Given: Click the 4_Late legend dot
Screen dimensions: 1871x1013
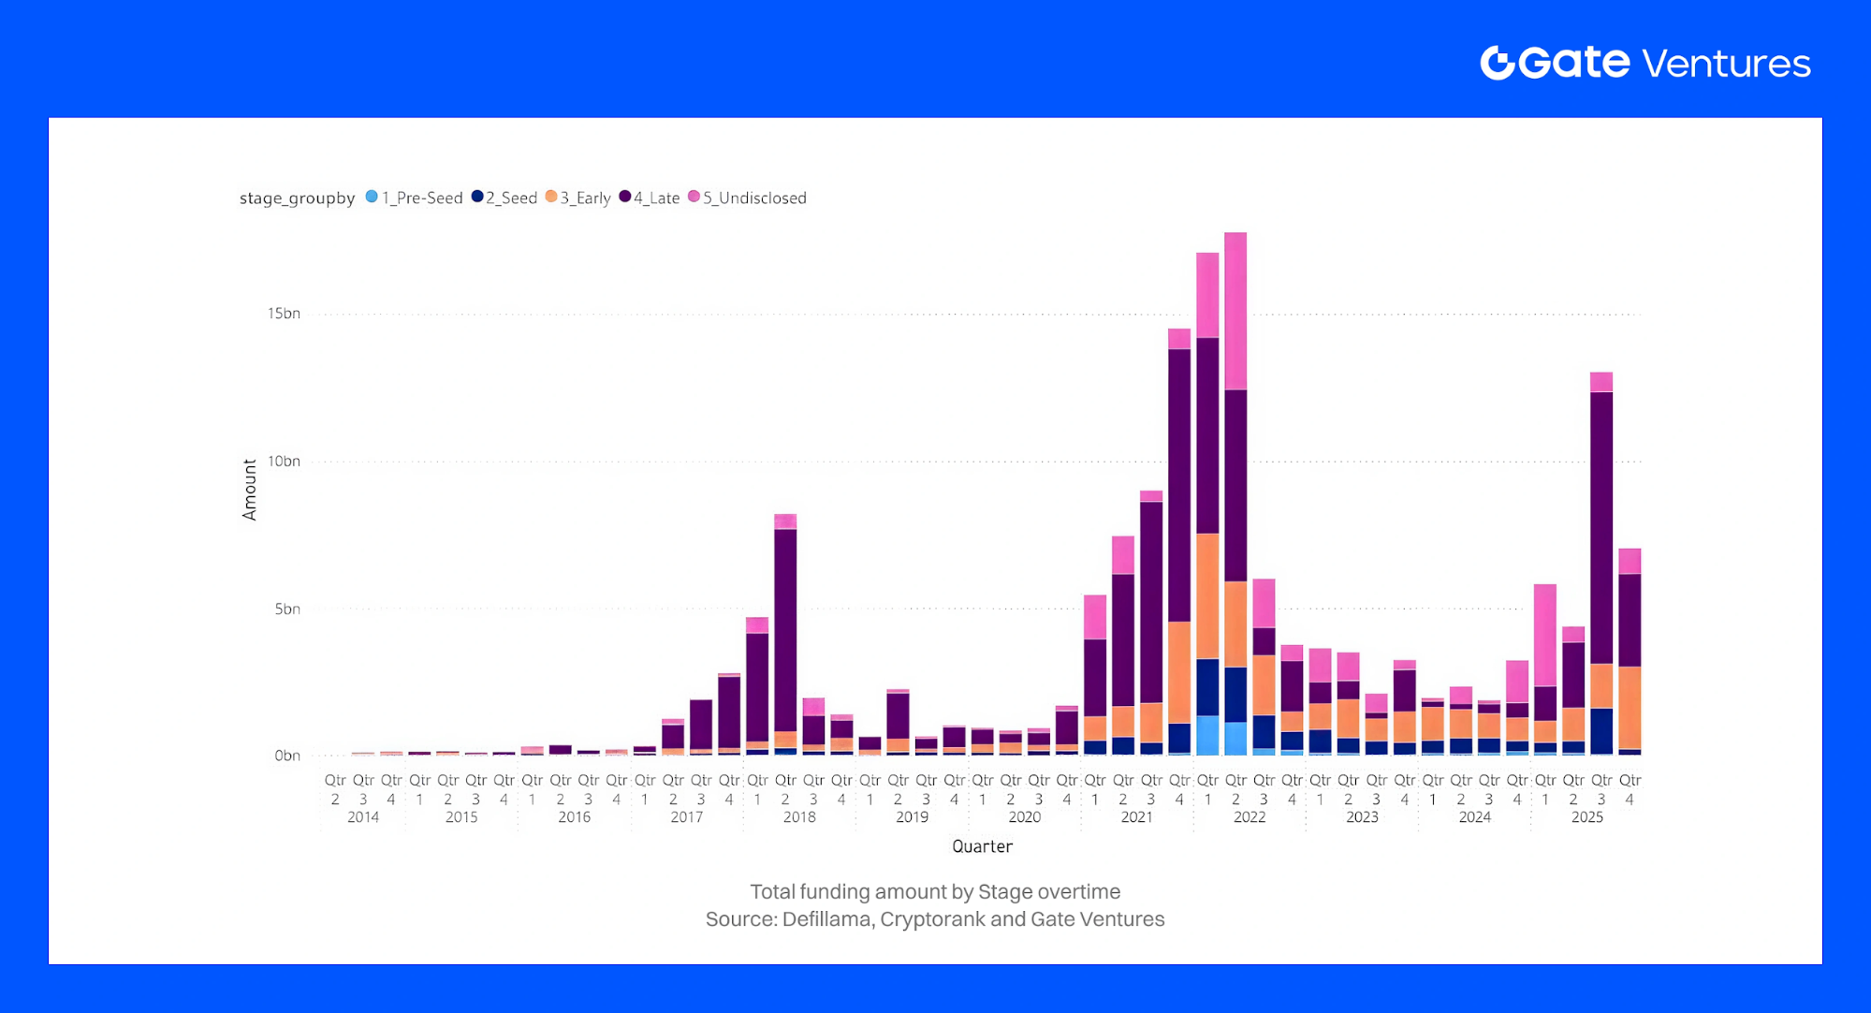Looking at the screenshot, I should (625, 197).
